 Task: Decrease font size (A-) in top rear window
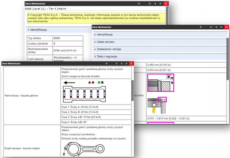tap(150, 3)
